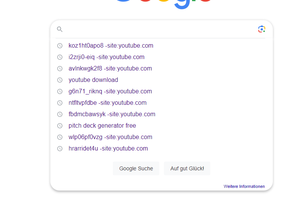Screen dimensions: 306x197
Task: Click clock icon beside koz1ht0apo8 suggestion
Action: 59,46
